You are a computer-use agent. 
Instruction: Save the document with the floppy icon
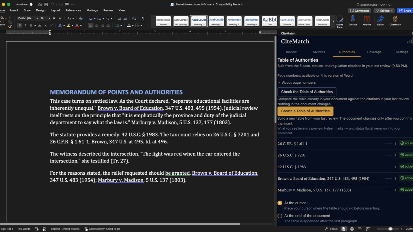tap(46, 5)
